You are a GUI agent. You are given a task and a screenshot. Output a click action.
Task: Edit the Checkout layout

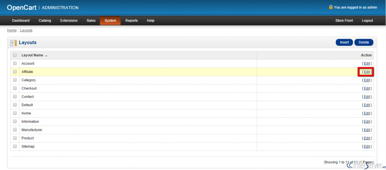click(x=367, y=88)
